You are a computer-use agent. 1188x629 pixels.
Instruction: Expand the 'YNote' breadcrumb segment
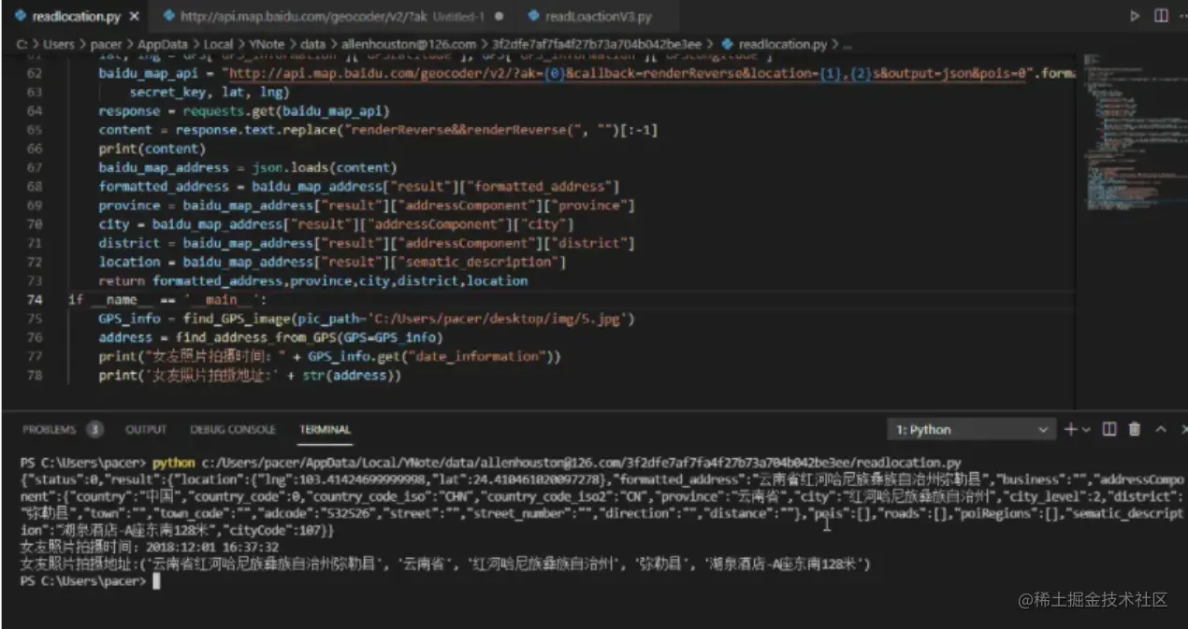point(267,44)
